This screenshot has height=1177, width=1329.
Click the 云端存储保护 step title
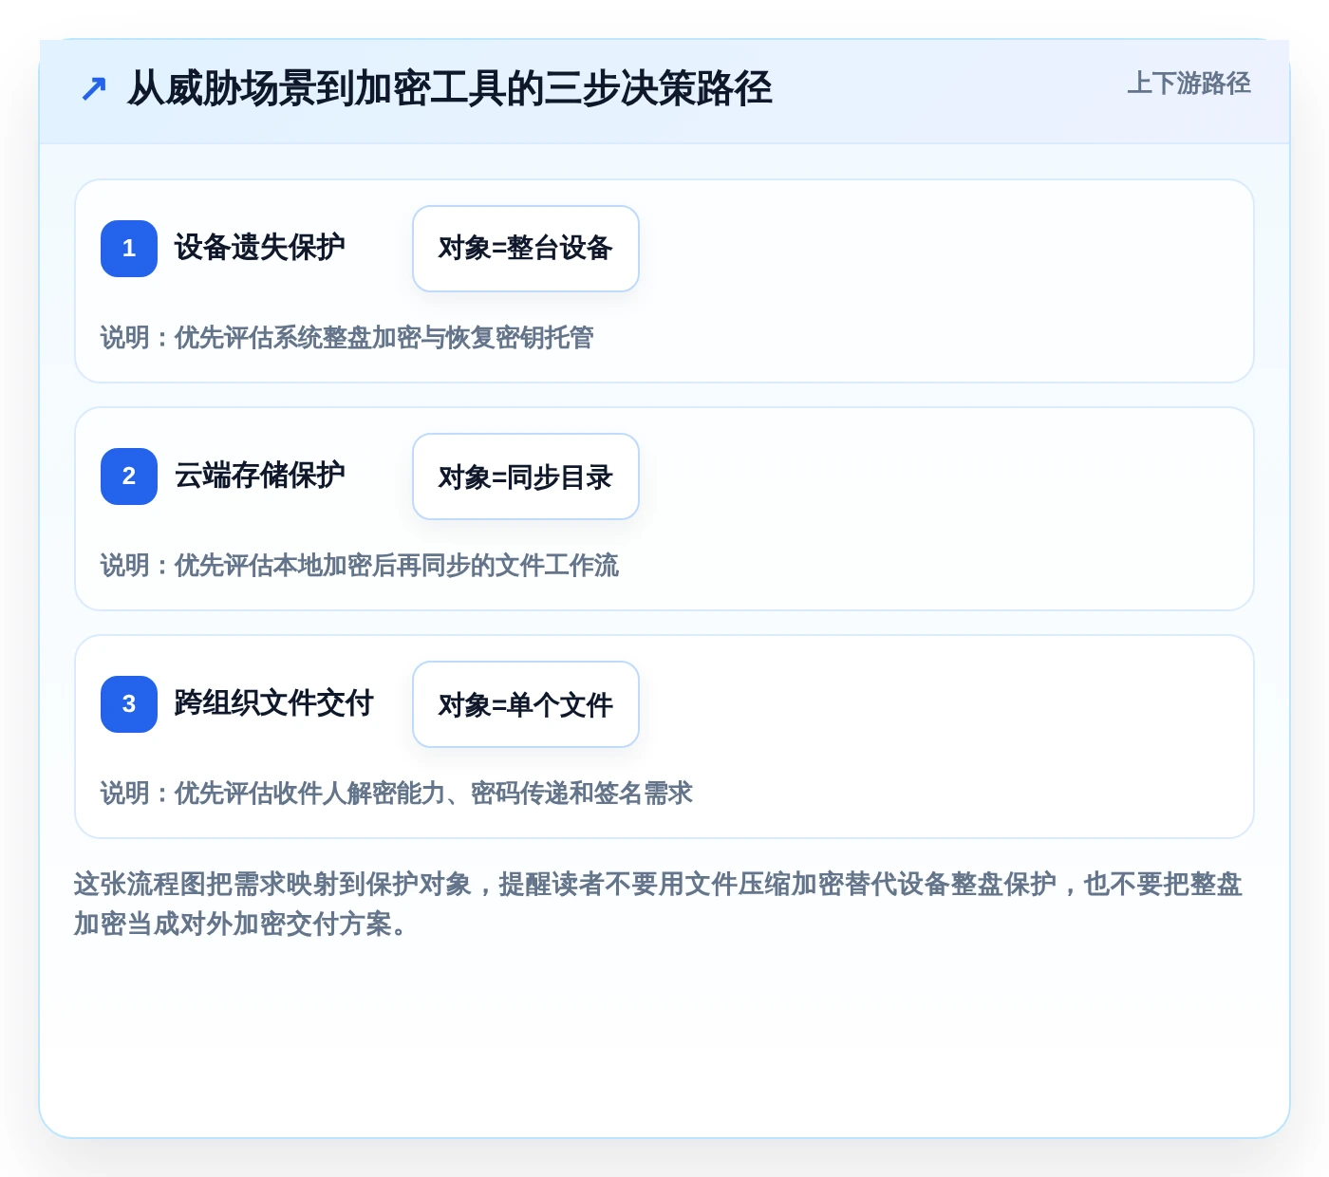259,476
